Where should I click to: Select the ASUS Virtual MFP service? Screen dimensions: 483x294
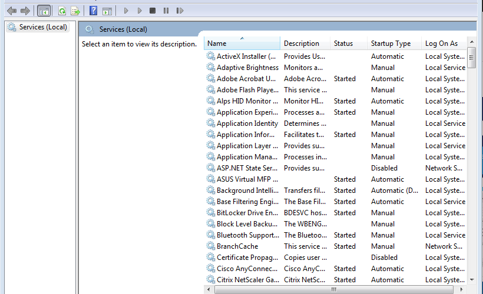[x=247, y=179]
